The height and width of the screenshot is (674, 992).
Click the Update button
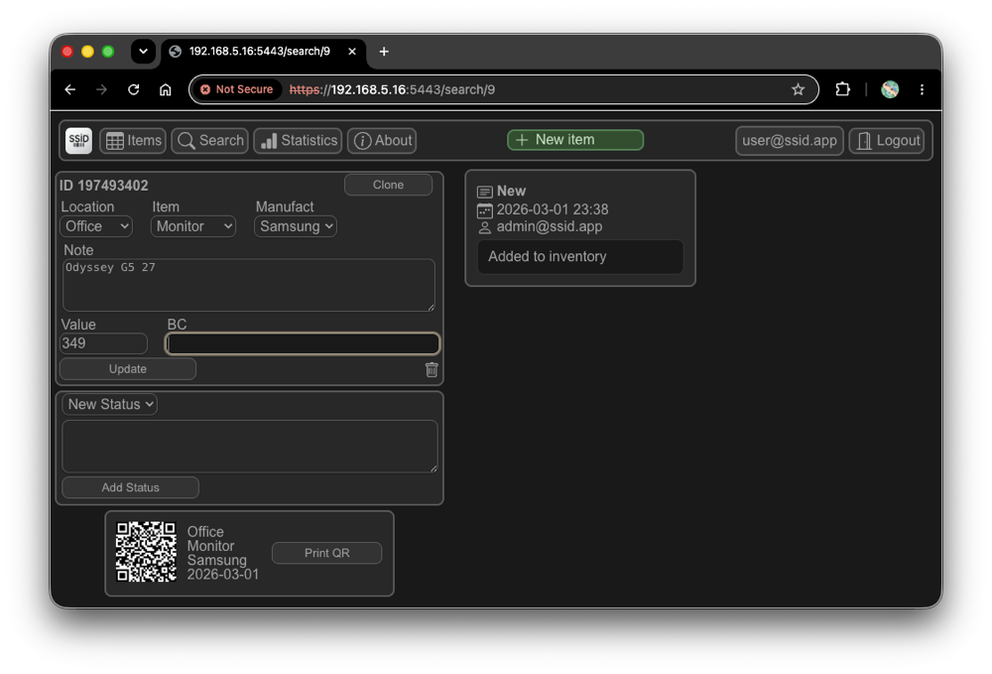128,369
